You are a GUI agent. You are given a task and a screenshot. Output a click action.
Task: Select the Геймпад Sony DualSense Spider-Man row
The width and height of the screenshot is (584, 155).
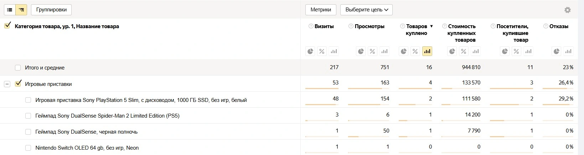pyautogui.click(x=28, y=116)
